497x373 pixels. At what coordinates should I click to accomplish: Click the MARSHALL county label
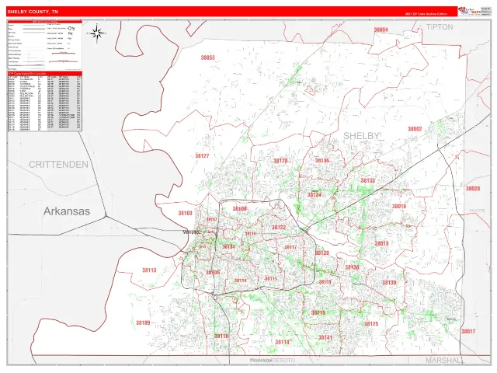pos(444,361)
